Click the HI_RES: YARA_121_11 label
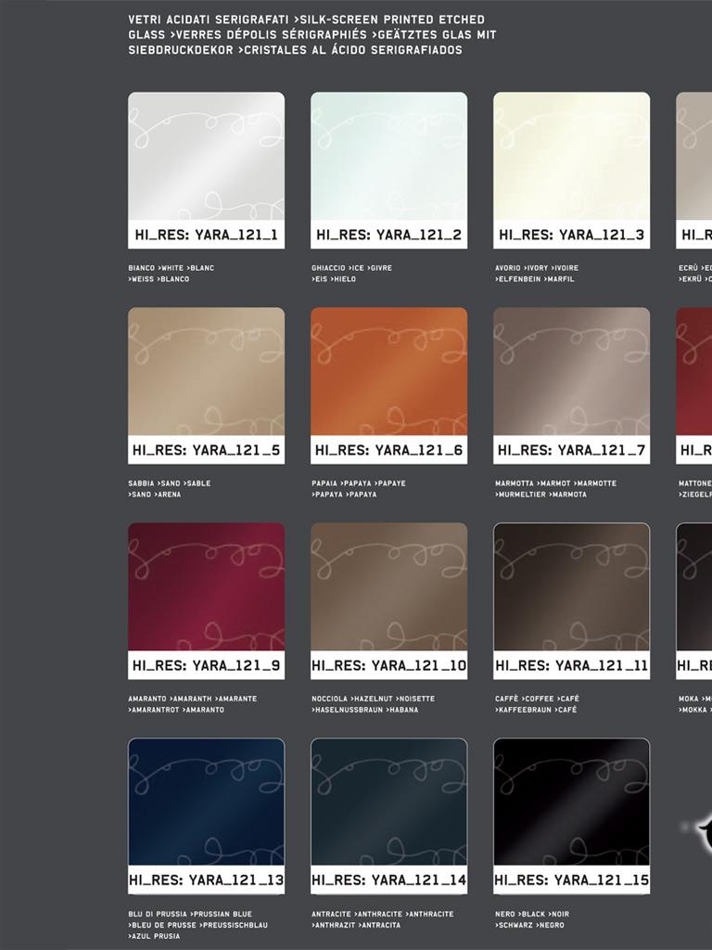The image size is (712, 950). tap(571, 665)
